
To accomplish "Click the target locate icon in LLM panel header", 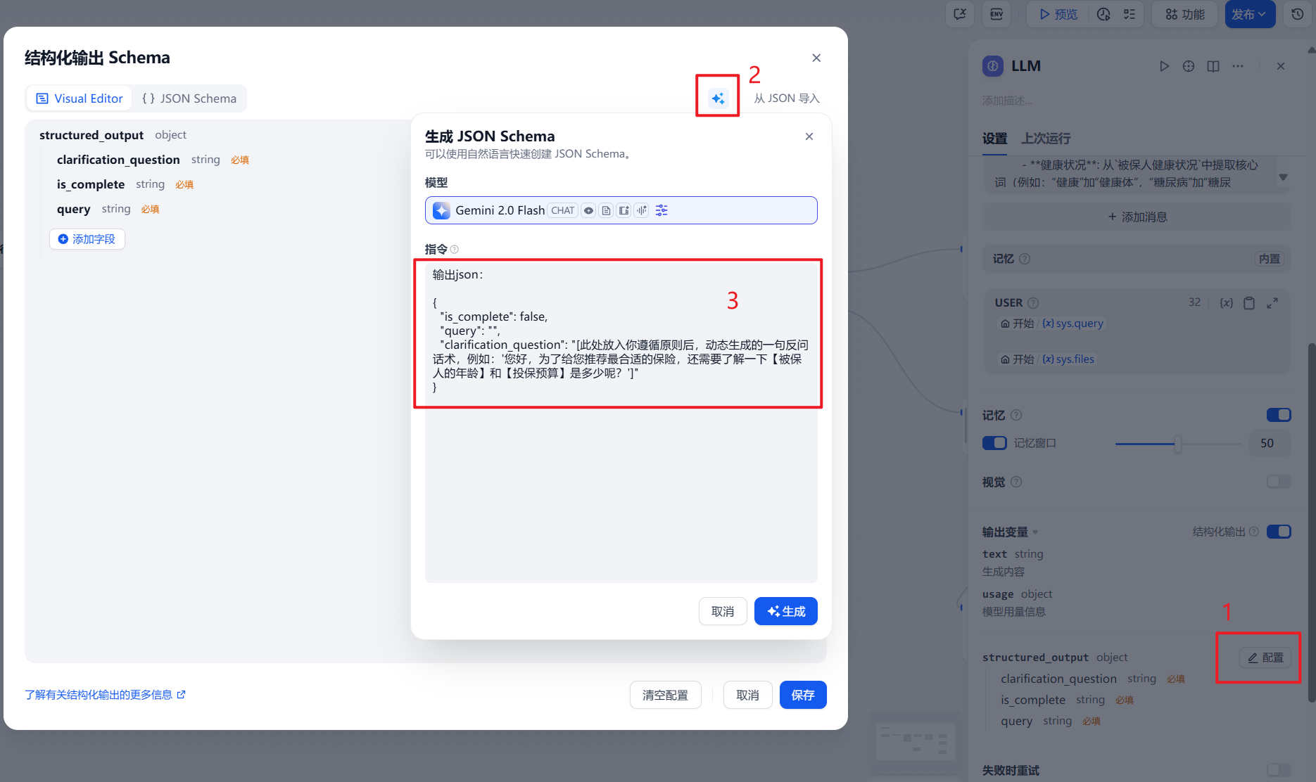I will [x=1189, y=66].
